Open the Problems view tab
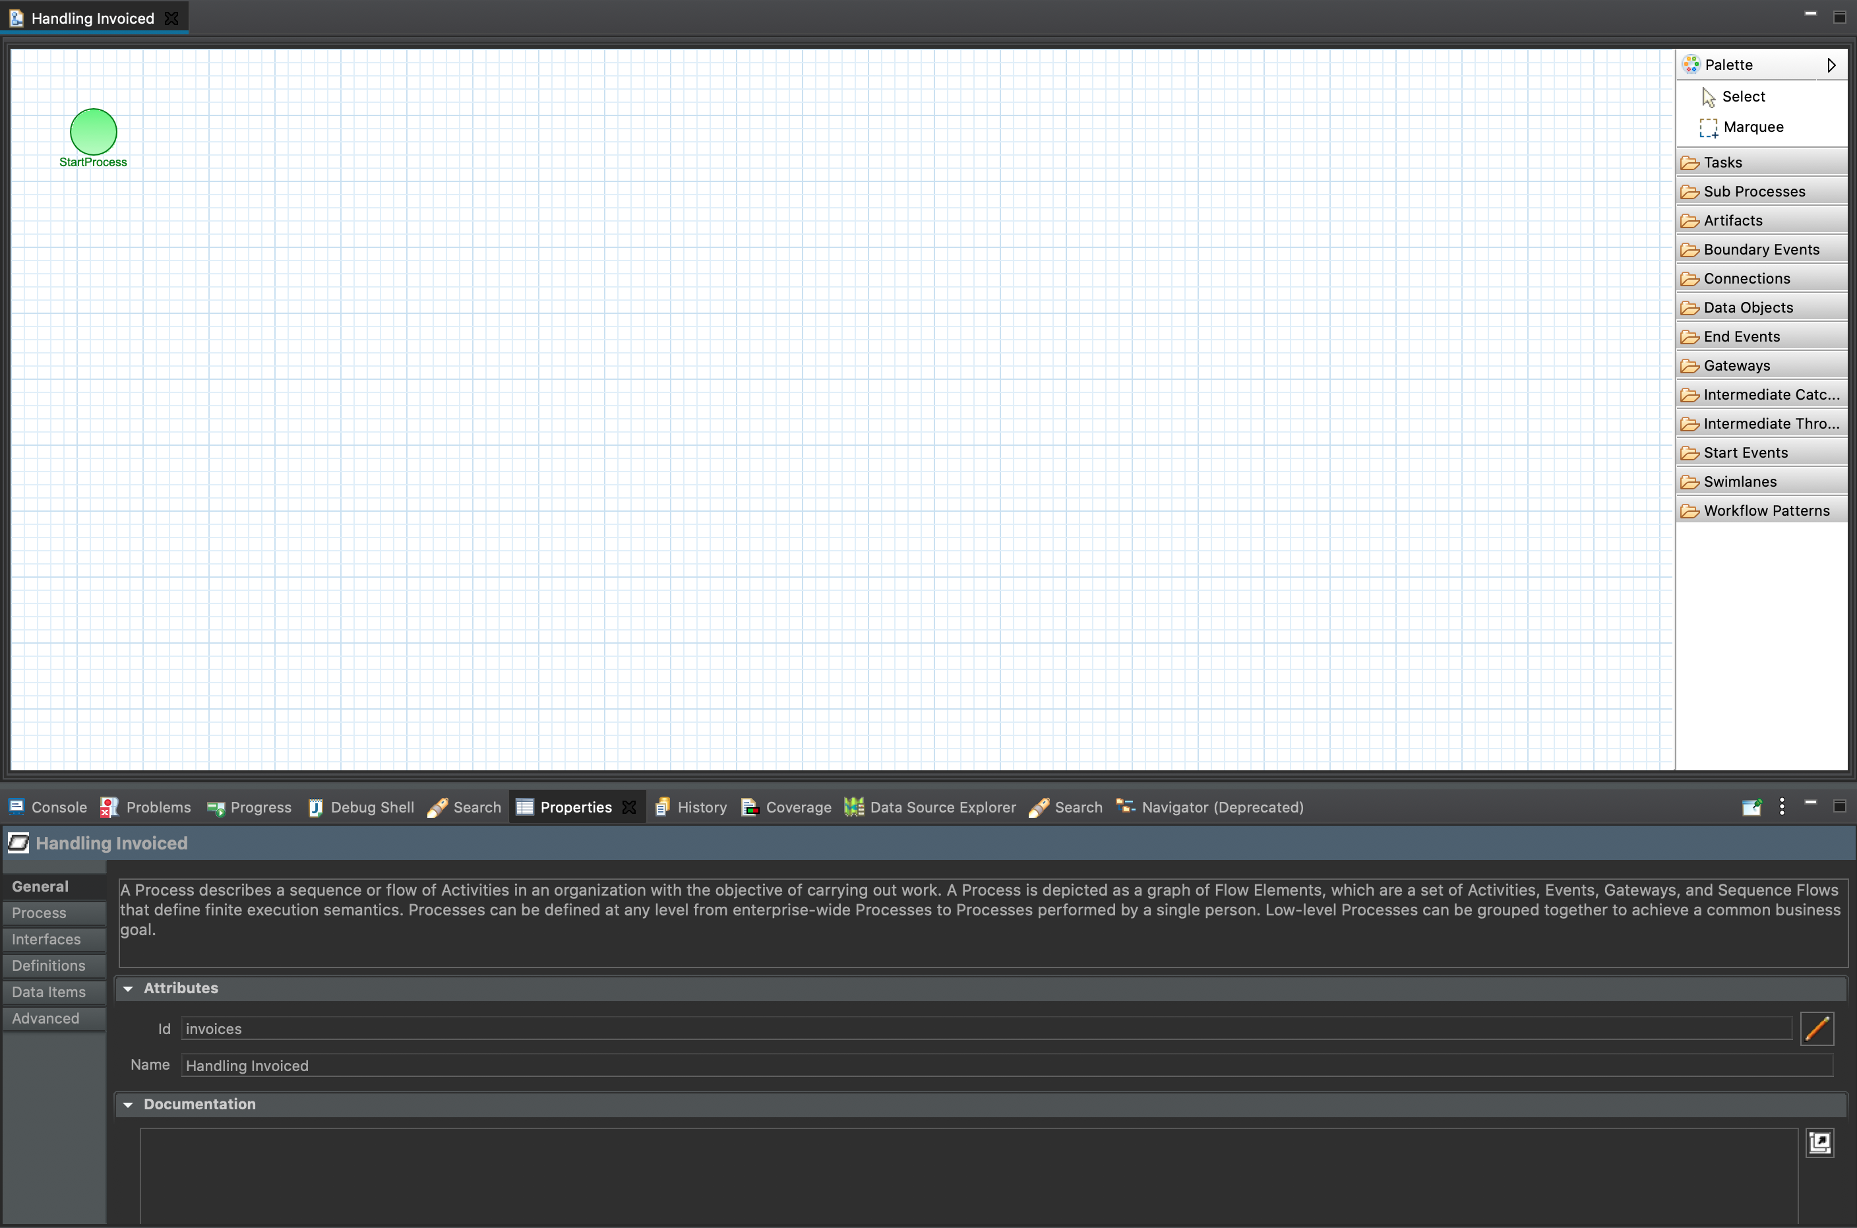Image resolution: width=1857 pixels, height=1228 pixels. point(146,807)
